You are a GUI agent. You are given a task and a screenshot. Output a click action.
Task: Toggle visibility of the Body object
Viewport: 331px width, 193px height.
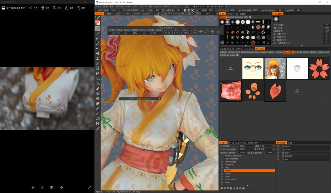tap(278, 153)
